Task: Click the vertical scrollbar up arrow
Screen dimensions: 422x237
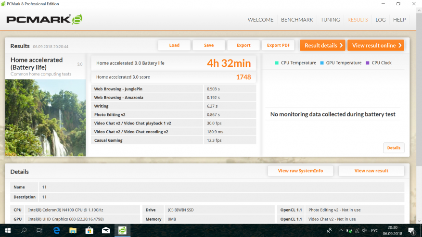Action: 419,11
